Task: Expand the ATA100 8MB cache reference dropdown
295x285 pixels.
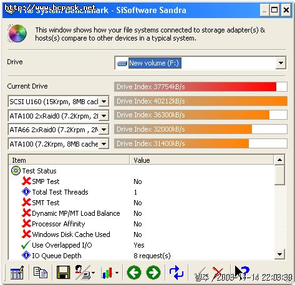Action: point(104,144)
